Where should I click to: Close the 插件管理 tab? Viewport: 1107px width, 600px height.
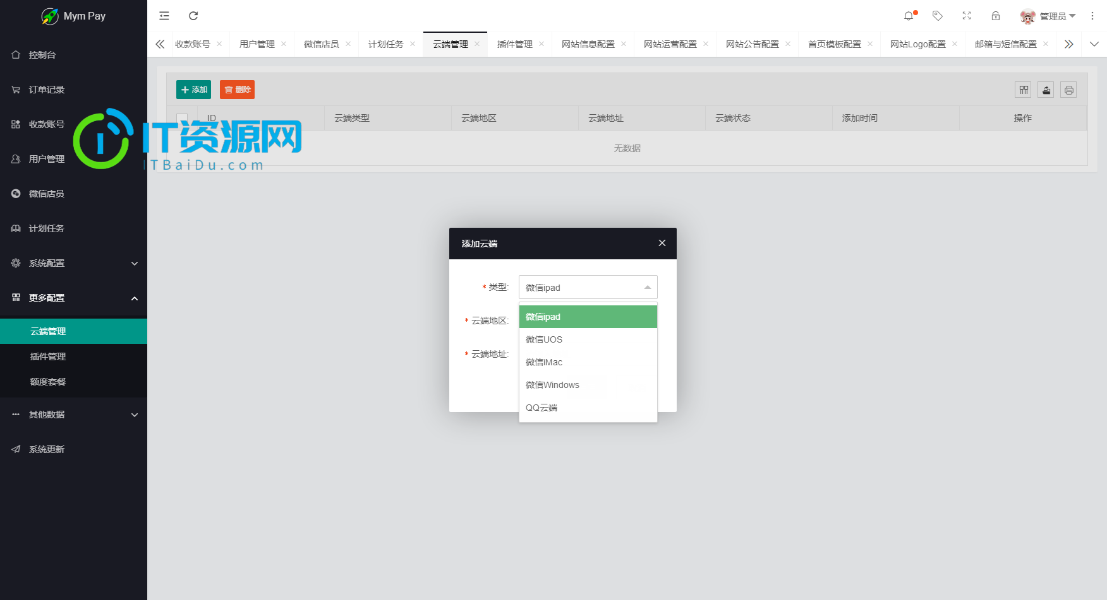pyautogui.click(x=541, y=44)
